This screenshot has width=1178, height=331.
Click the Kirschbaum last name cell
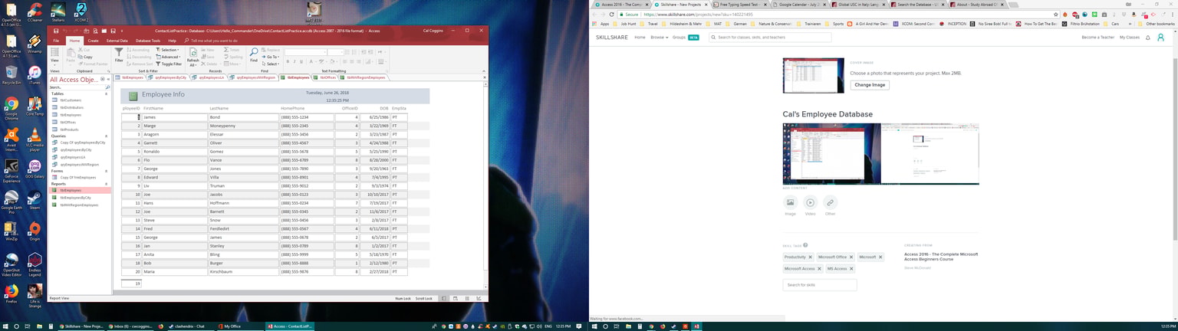[x=243, y=272]
